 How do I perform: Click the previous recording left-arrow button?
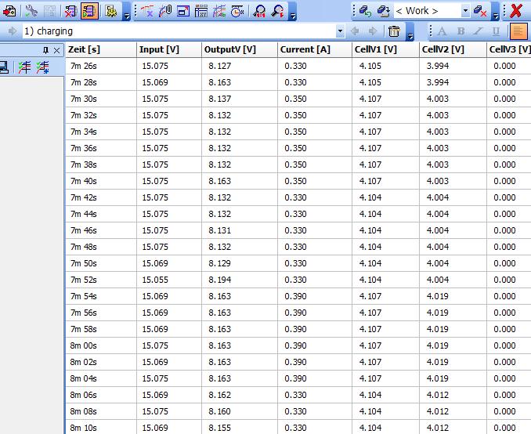355,31
